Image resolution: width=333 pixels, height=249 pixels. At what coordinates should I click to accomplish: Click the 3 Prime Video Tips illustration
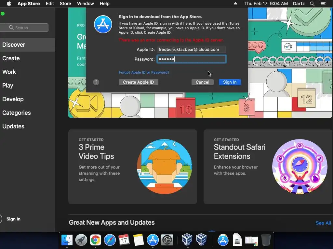(165, 166)
